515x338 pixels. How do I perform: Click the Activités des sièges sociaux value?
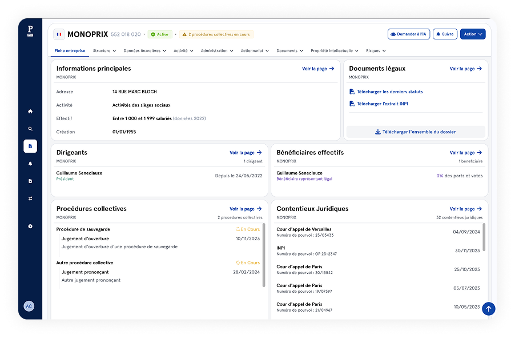pyautogui.click(x=141, y=105)
